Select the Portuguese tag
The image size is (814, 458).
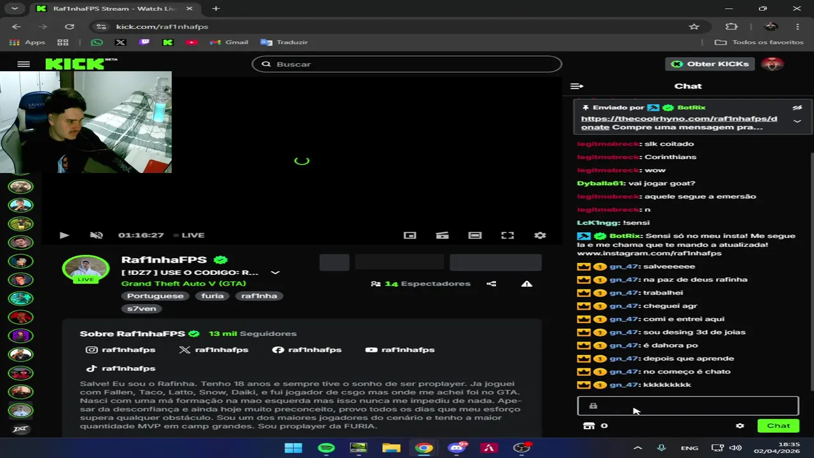tap(155, 296)
